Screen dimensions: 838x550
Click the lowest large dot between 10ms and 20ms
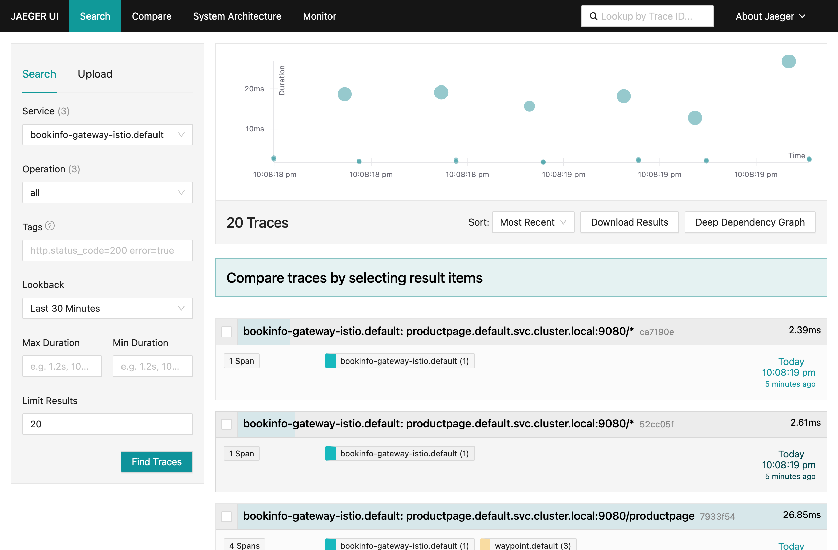(694, 117)
